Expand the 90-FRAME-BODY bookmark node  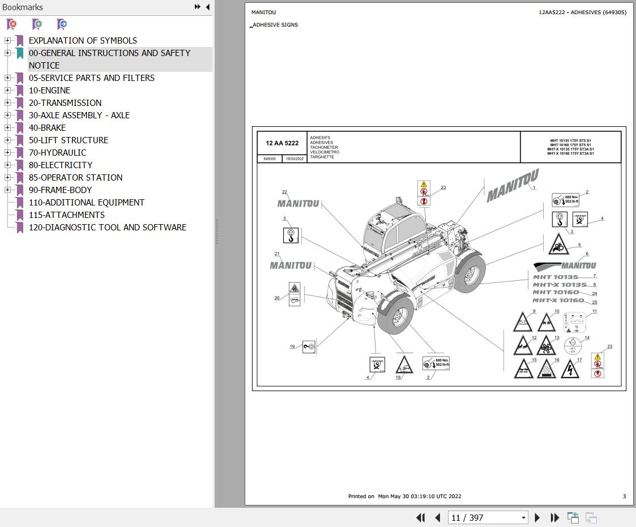pyautogui.click(x=7, y=190)
